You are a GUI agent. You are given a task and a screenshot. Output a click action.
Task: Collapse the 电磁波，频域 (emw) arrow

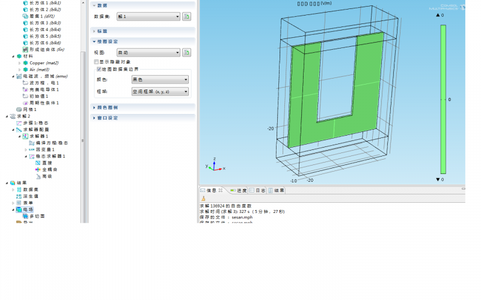click(x=13, y=76)
